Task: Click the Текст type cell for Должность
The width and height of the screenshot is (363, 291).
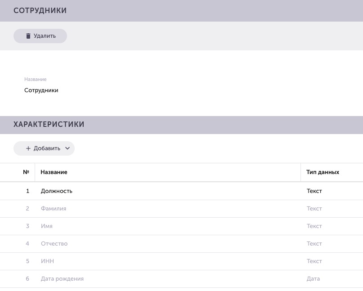Action: 314,191
